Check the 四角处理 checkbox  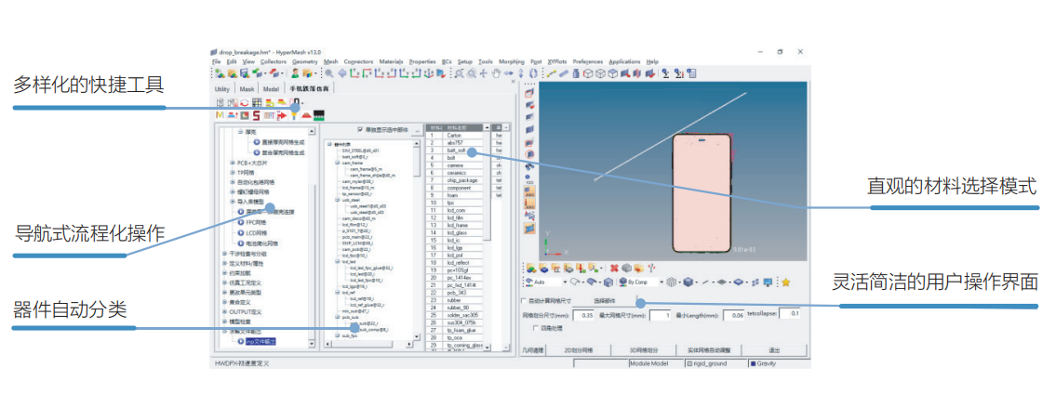tap(534, 327)
